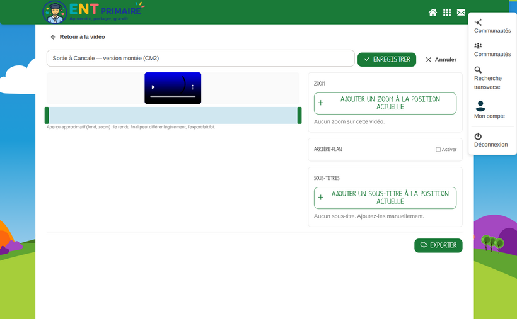This screenshot has height=319, width=517.
Task: Open Communautés with the people group icon
Action: pos(492,50)
